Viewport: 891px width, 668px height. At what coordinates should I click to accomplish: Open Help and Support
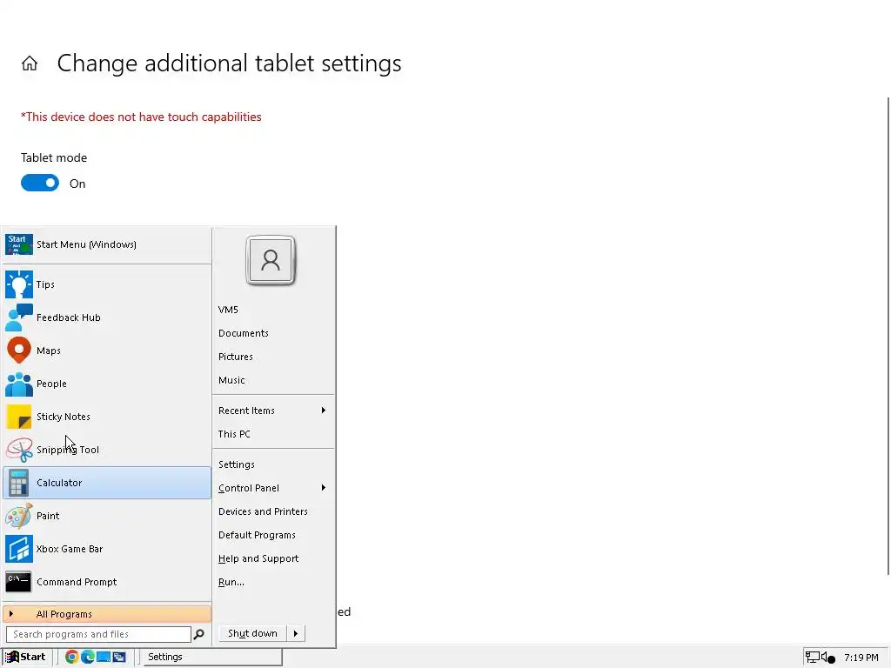coord(258,558)
